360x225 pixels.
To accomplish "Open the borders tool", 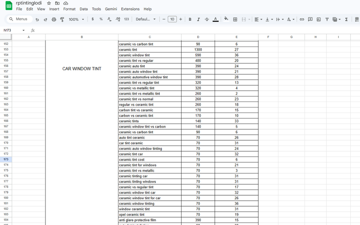I will (x=235, y=19).
